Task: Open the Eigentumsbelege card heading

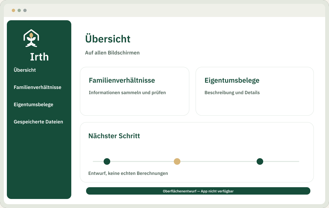Action: click(x=232, y=80)
